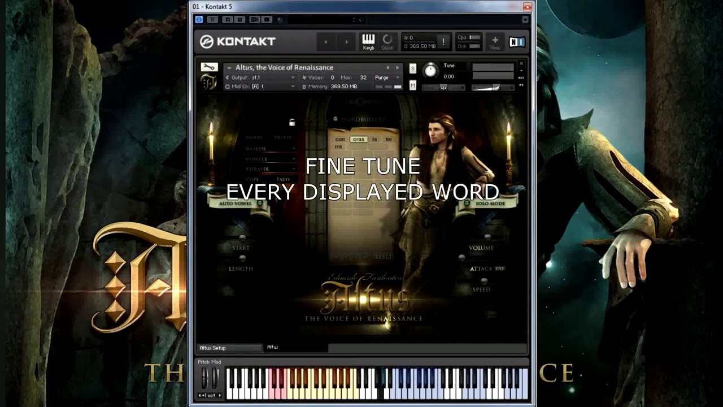Open the Purge dropdown menu

pyautogui.click(x=387, y=77)
